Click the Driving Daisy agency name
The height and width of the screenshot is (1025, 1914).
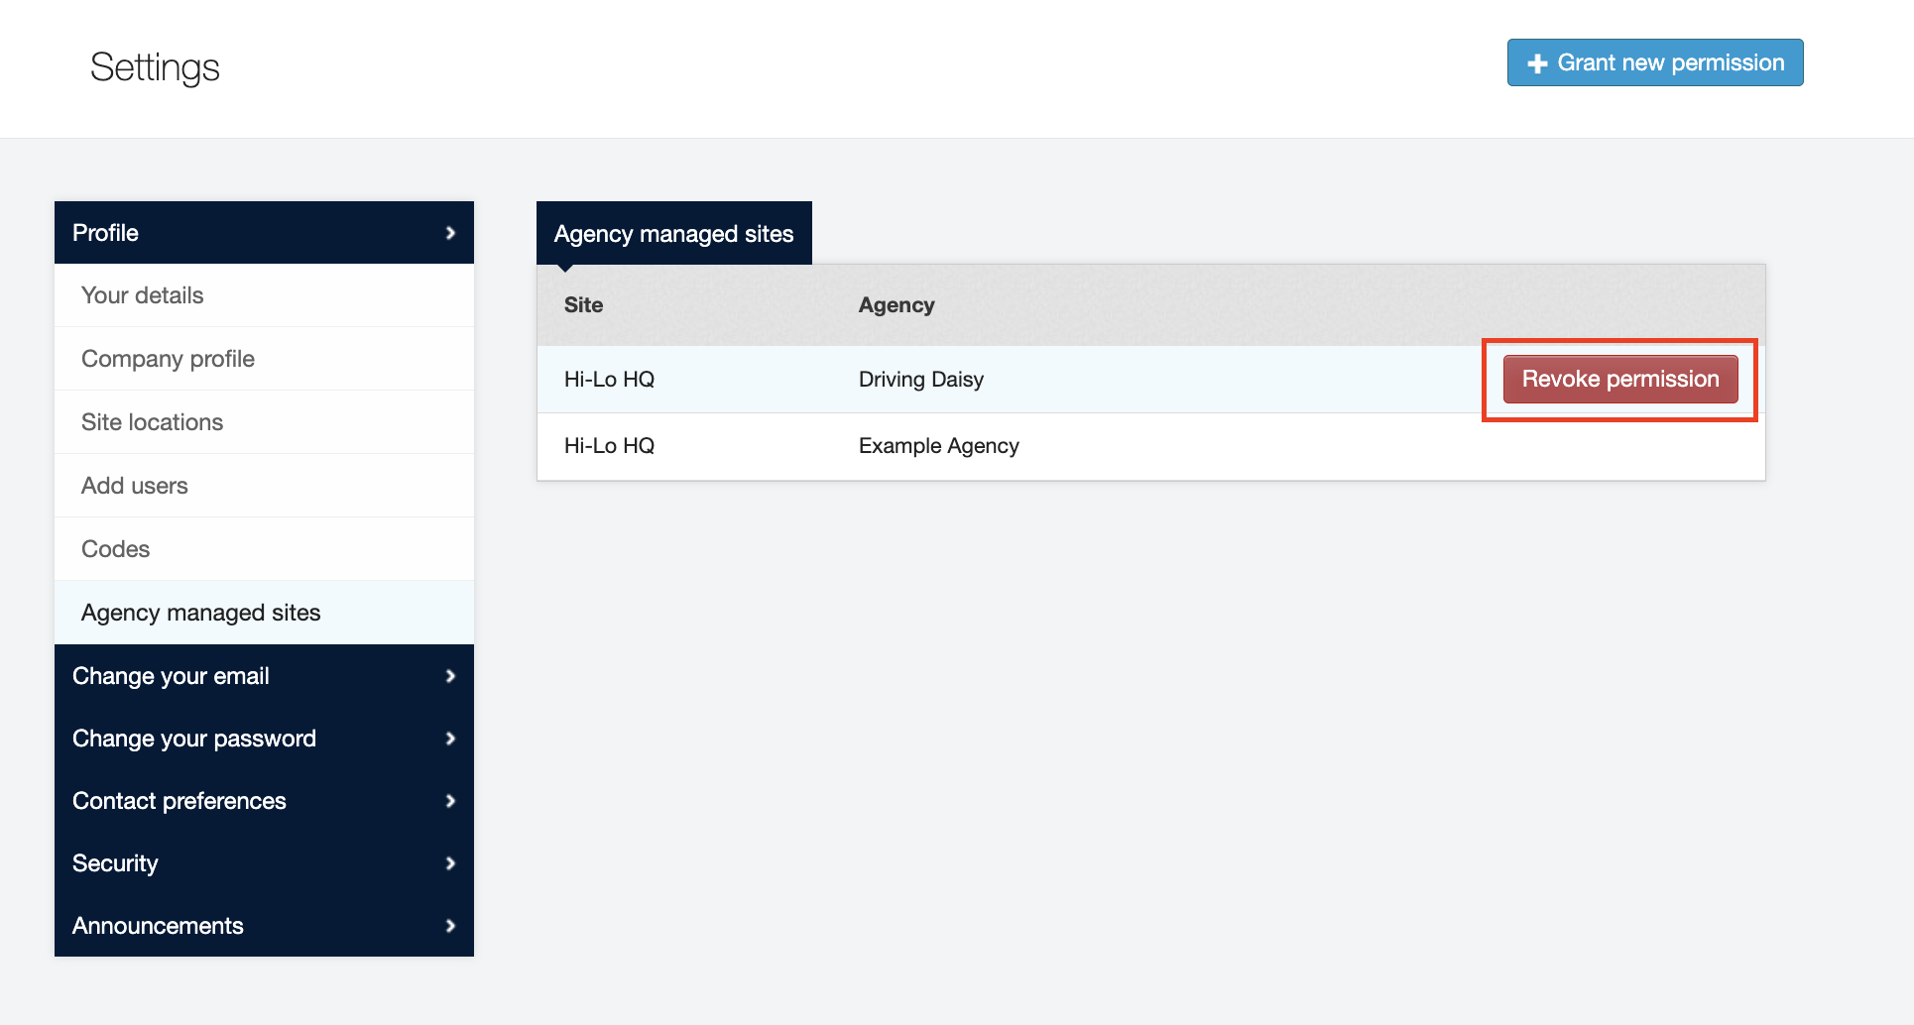pyautogui.click(x=920, y=380)
